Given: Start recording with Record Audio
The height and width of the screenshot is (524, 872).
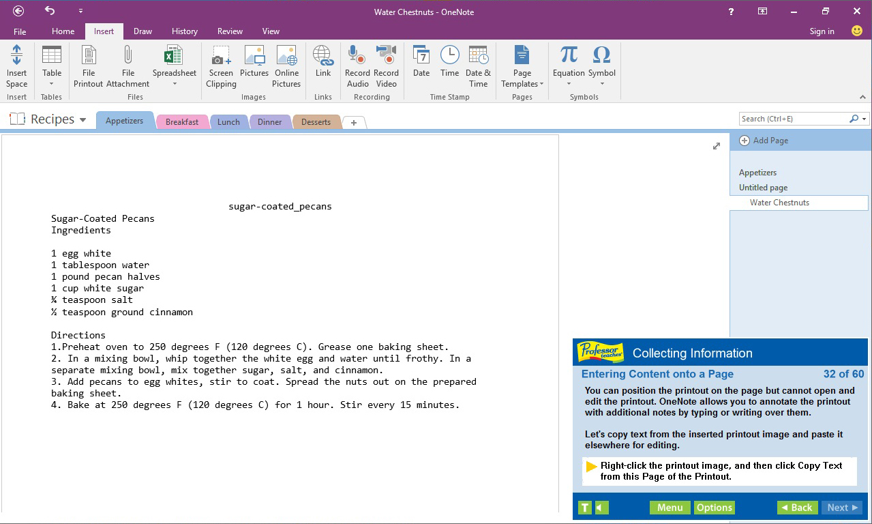Looking at the screenshot, I should click(x=357, y=65).
